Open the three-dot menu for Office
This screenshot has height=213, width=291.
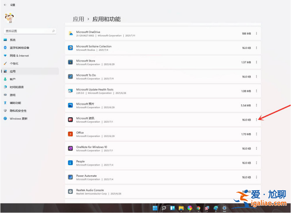257,134
